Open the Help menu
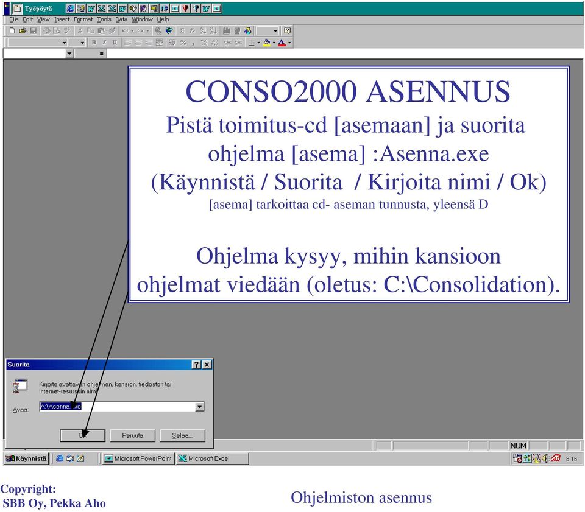Image resolution: width=585 pixels, height=512 pixels. coord(163,19)
